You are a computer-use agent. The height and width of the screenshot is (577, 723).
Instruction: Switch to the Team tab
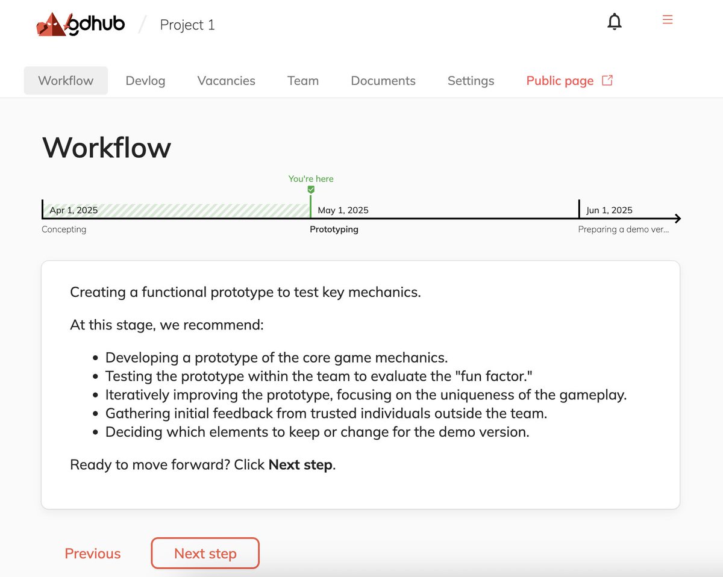(x=302, y=80)
